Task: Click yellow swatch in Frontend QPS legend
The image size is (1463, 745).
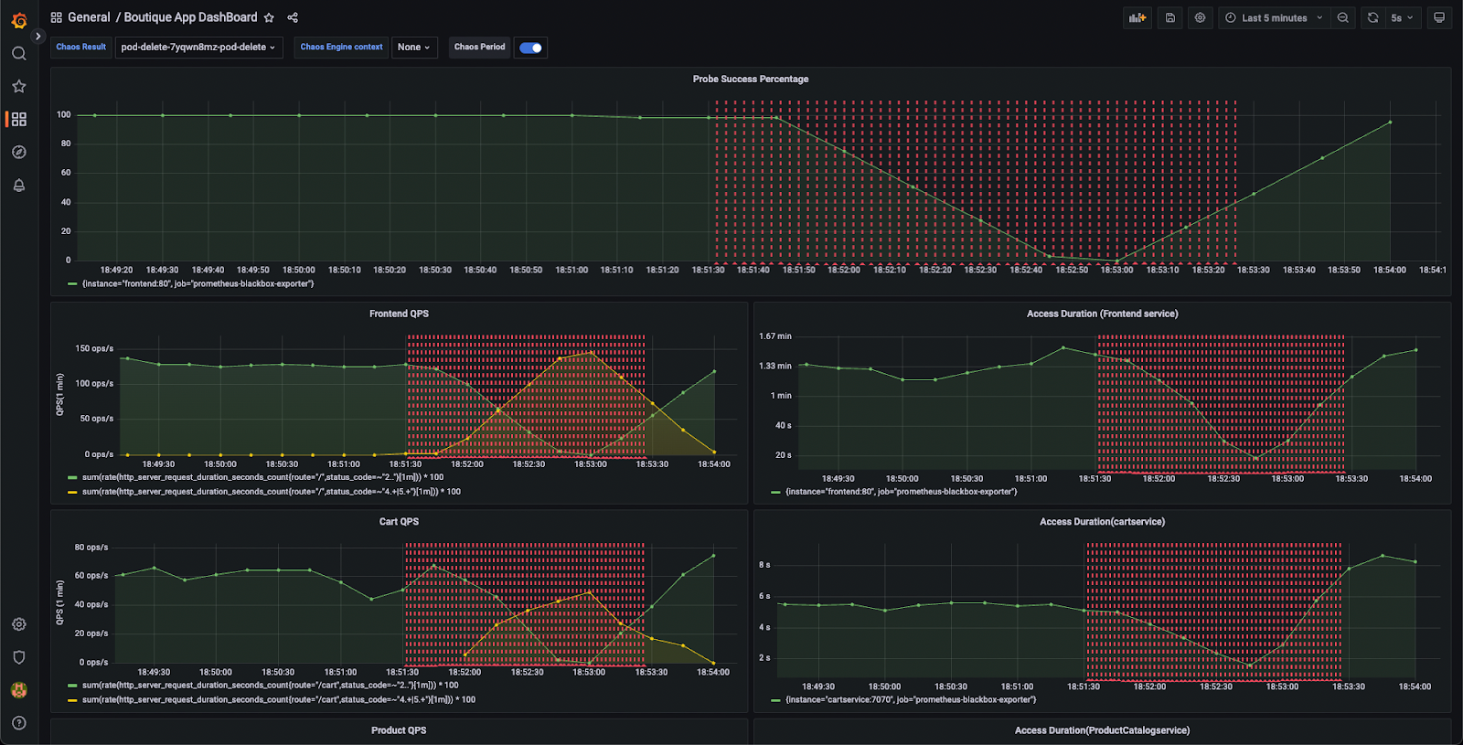Action: 72,492
